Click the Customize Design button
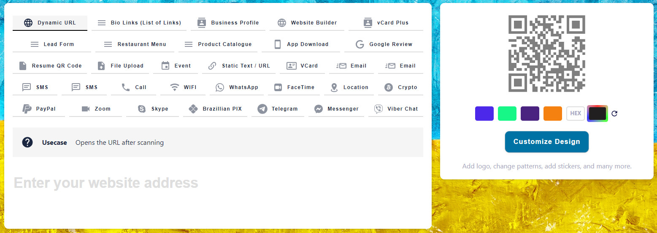 547,142
